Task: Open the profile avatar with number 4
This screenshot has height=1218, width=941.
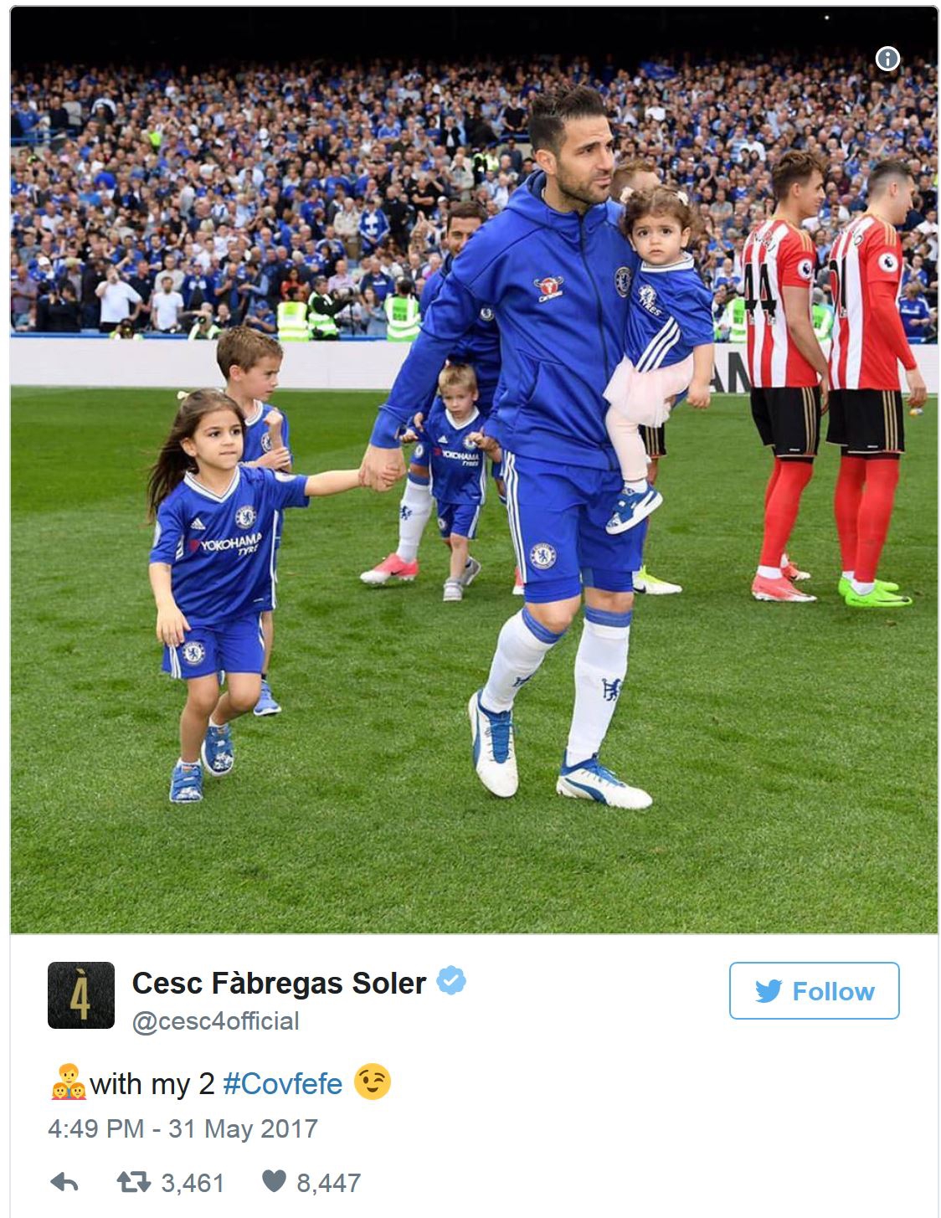Action: pyautogui.click(x=81, y=995)
